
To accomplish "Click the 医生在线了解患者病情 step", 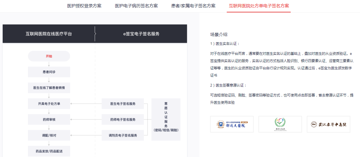I will pos(49,88).
